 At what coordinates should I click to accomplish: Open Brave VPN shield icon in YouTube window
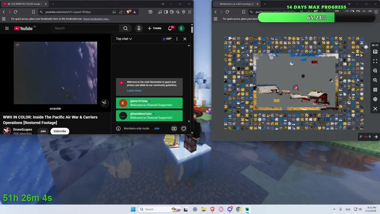[183, 12]
